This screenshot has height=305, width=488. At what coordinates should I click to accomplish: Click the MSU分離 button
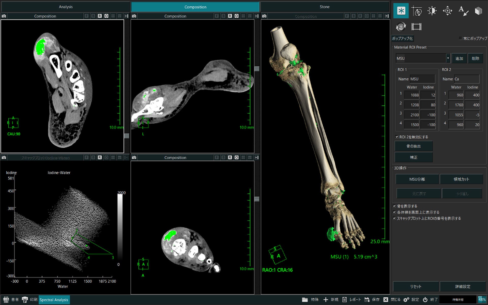(417, 179)
